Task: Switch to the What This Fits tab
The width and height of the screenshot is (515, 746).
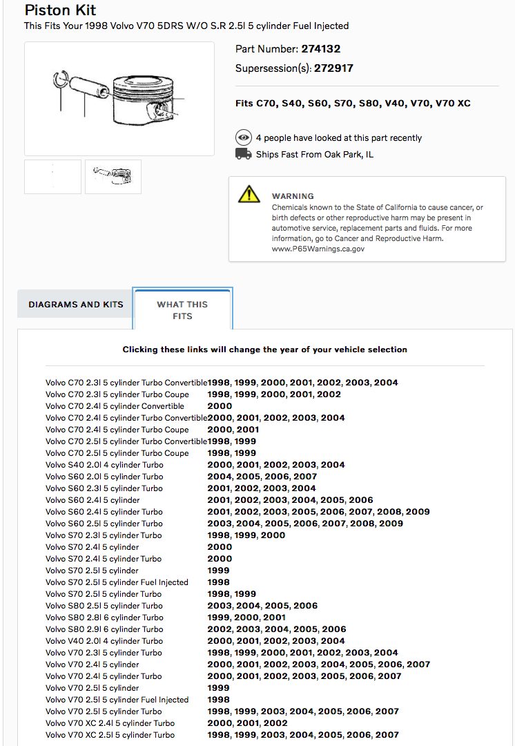Action: click(183, 309)
